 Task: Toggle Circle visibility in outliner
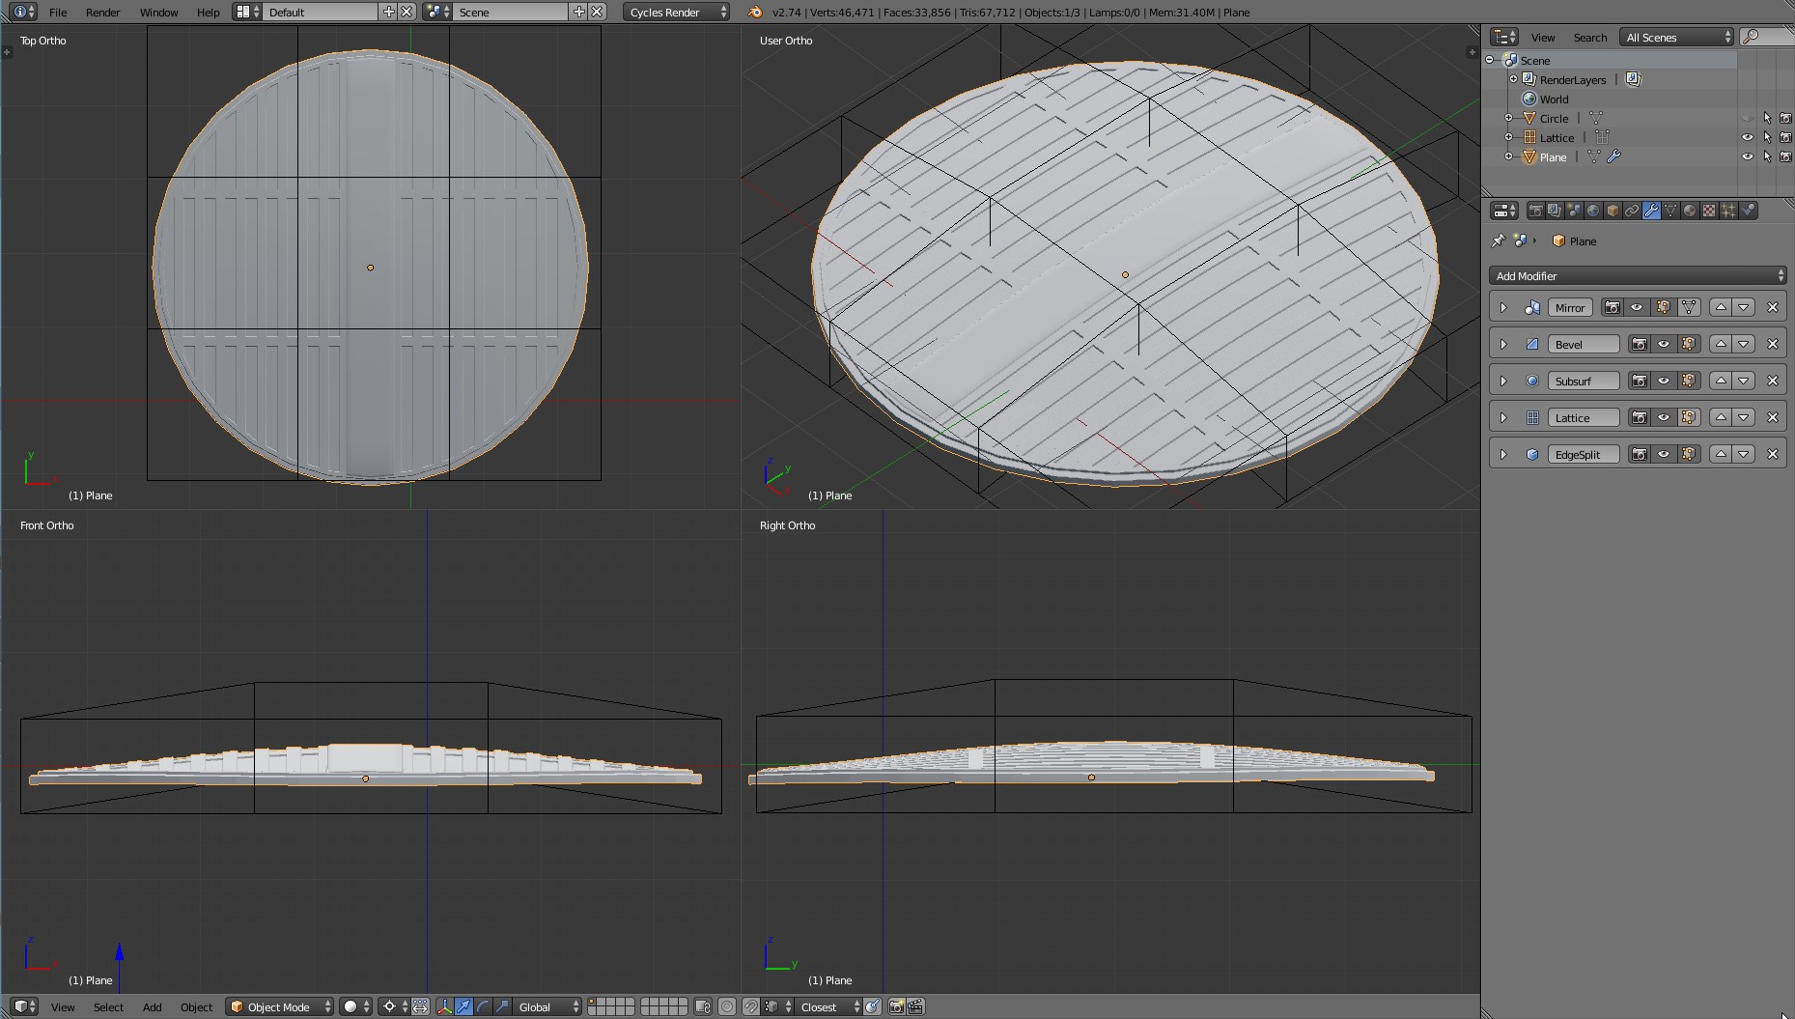[1748, 118]
